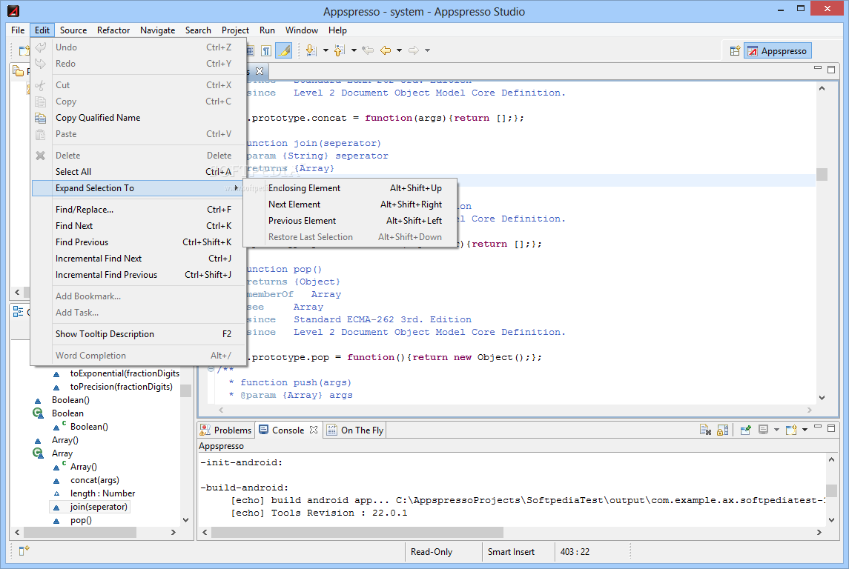Open the Help menu

337,30
